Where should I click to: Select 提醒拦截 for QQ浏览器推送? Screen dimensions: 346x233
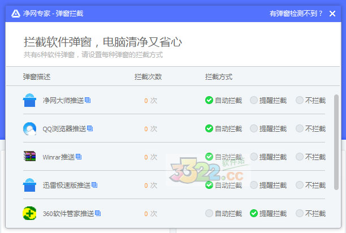pyautogui.click(x=269, y=128)
